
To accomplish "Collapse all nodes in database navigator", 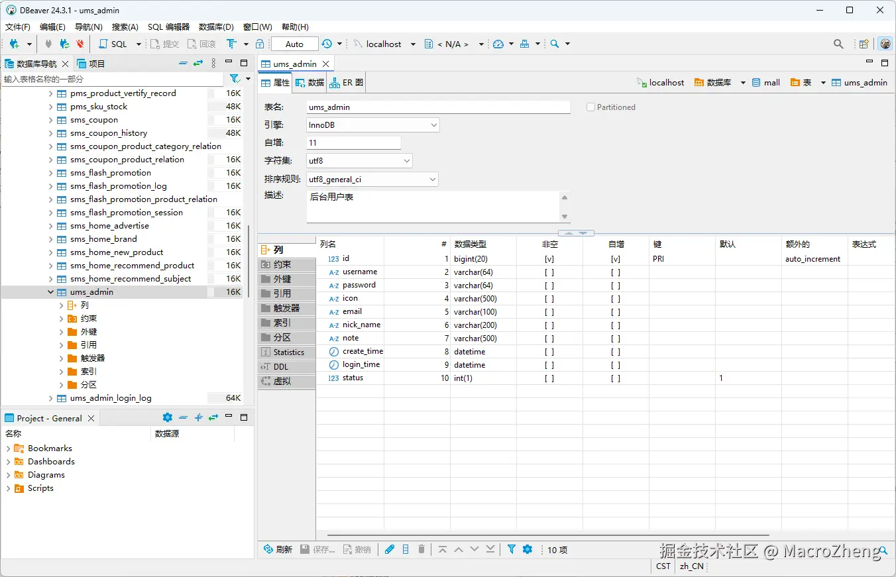I will pyautogui.click(x=183, y=64).
